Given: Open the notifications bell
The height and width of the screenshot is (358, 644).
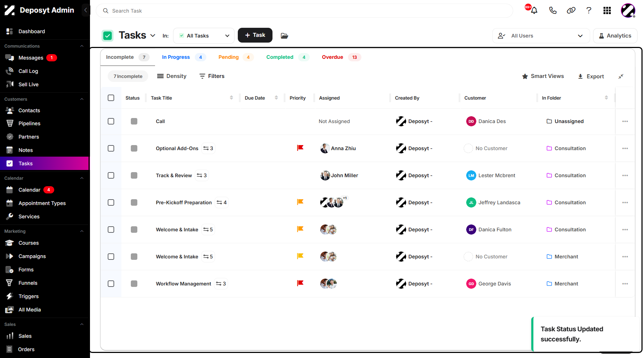Looking at the screenshot, I should tap(534, 10).
